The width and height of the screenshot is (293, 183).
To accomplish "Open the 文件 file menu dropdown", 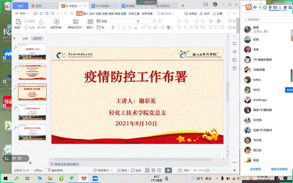I will tap(22, 14).
